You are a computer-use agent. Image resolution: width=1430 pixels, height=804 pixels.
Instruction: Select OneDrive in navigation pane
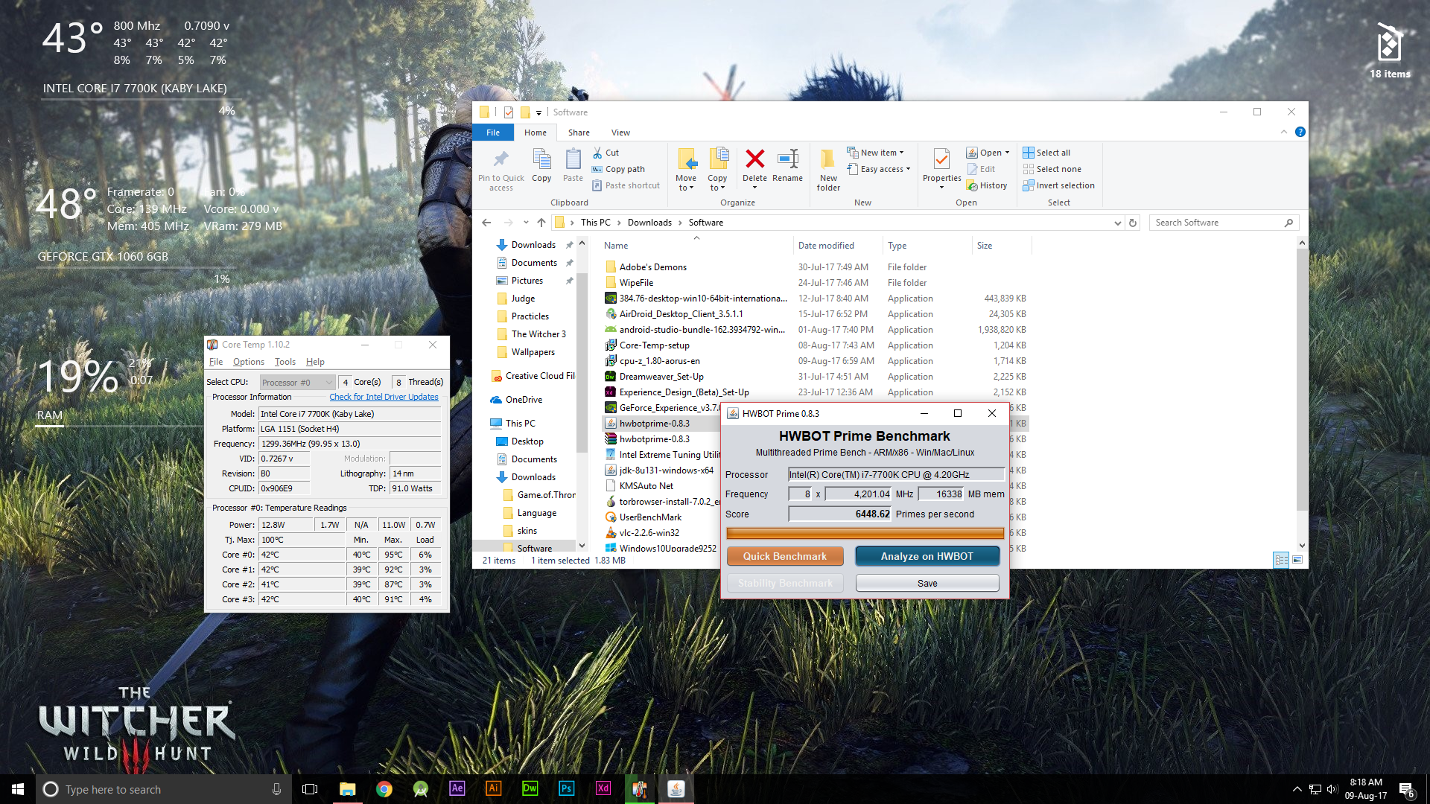coord(524,400)
